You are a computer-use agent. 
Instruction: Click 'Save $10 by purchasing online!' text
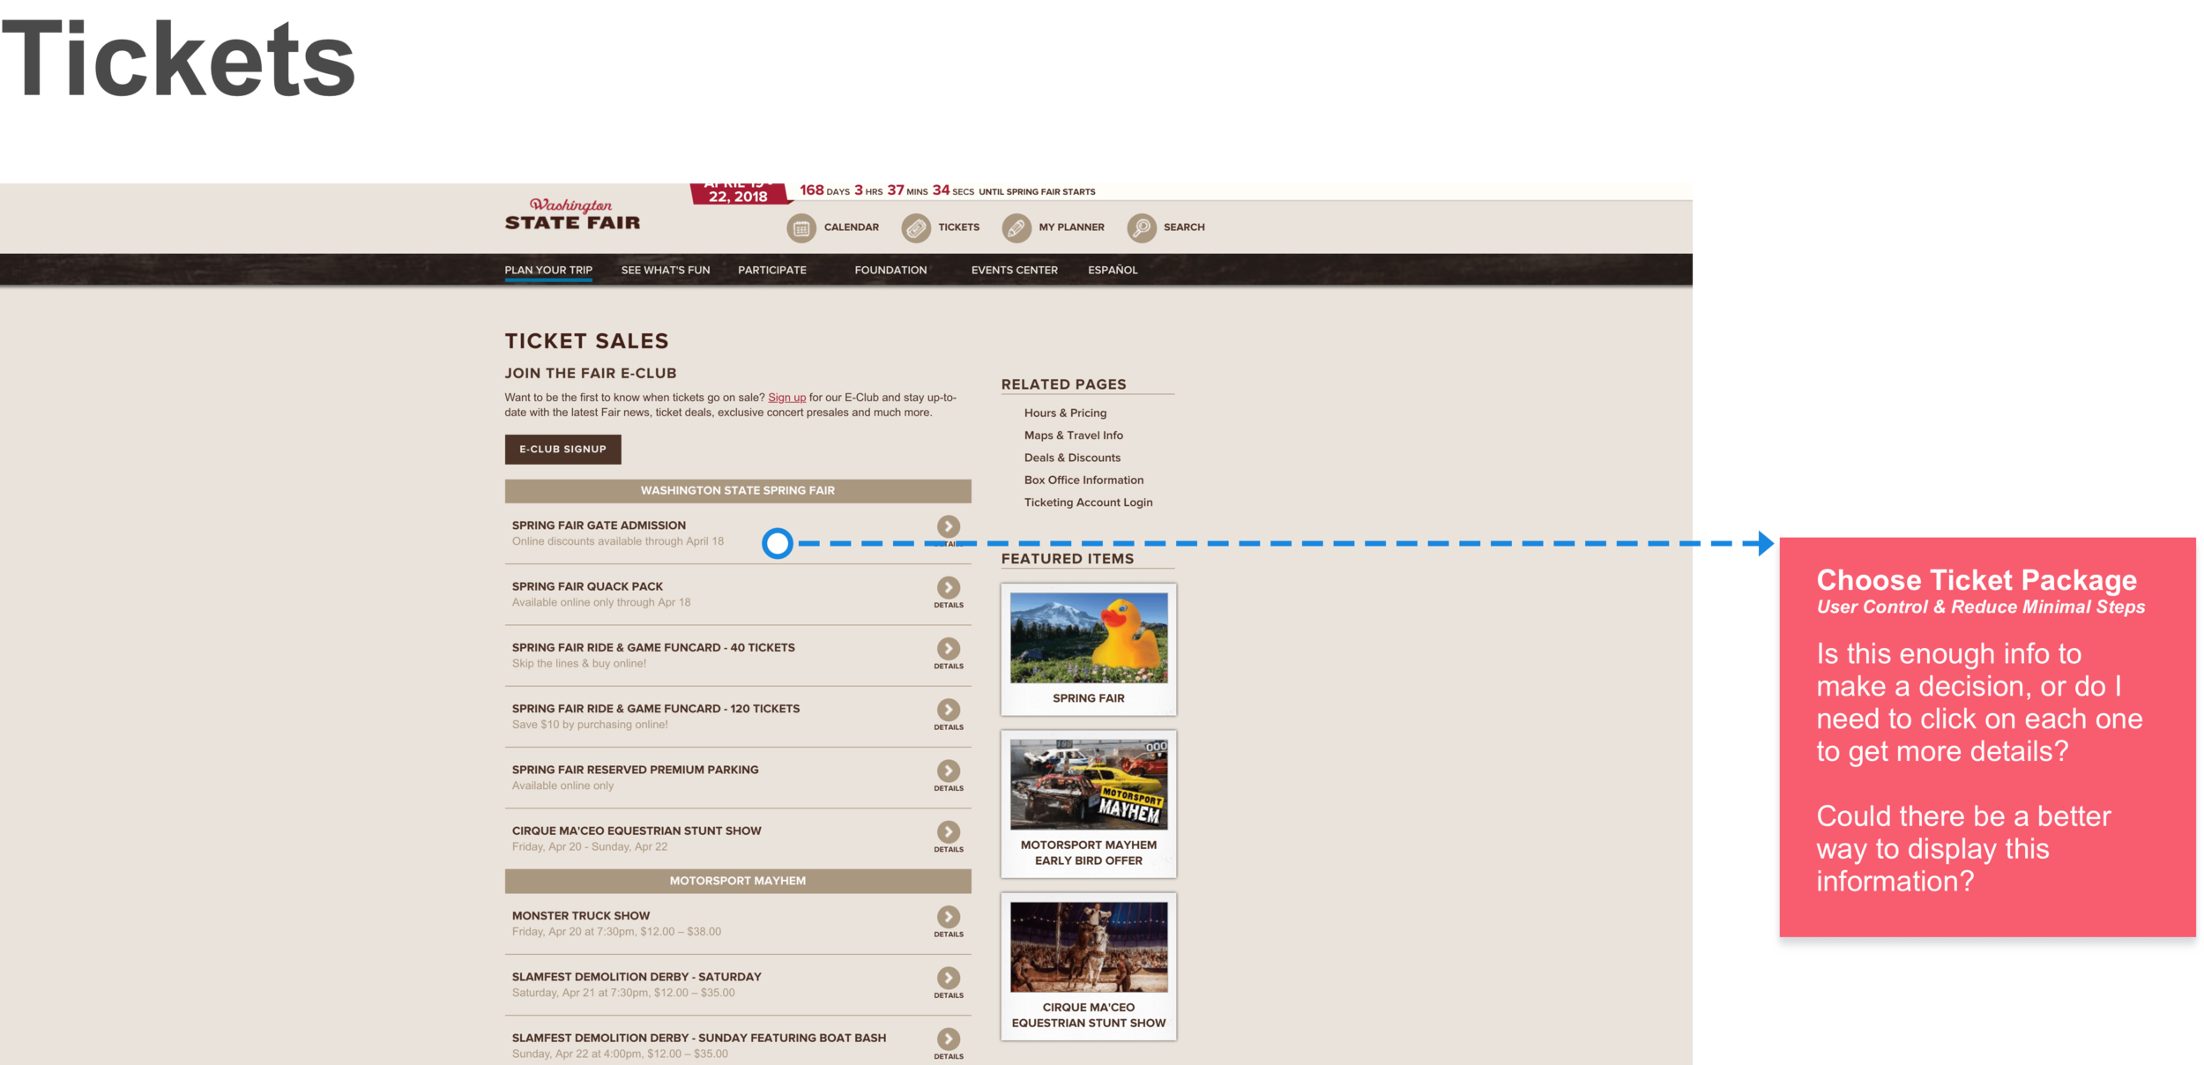tap(590, 725)
